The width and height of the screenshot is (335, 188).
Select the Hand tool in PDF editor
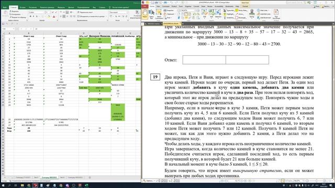(144, 14)
